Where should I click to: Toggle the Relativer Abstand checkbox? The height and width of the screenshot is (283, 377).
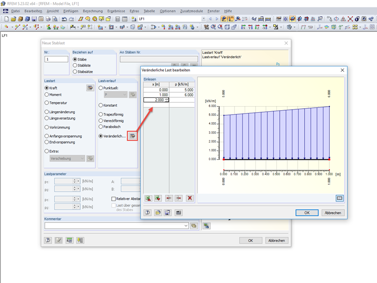click(x=114, y=199)
